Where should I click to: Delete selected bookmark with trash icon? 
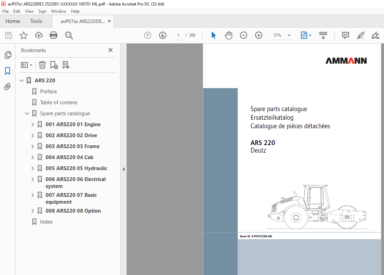(x=42, y=65)
